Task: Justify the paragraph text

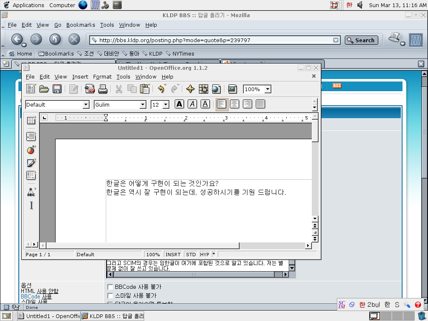Action: [x=260, y=104]
